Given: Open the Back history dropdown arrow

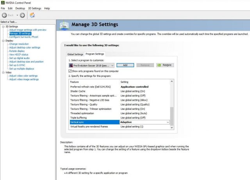Looking at the screenshot, I should (x=16, y=15).
